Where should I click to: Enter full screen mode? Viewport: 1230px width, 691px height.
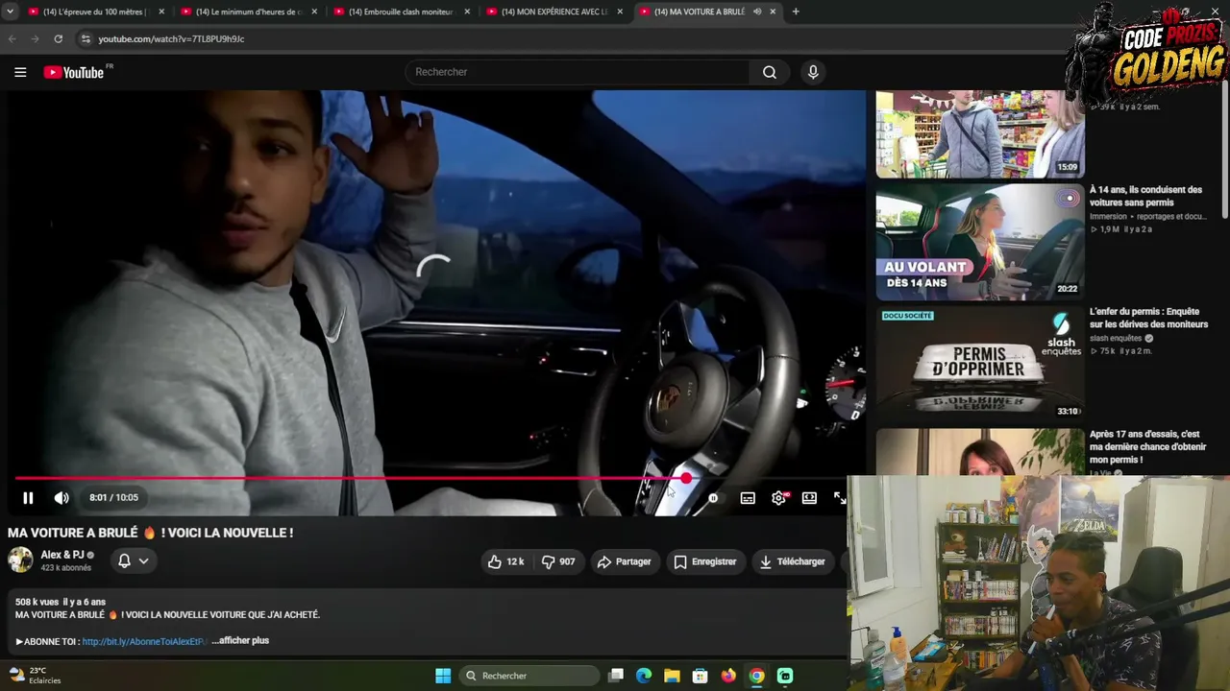(x=839, y=497)
